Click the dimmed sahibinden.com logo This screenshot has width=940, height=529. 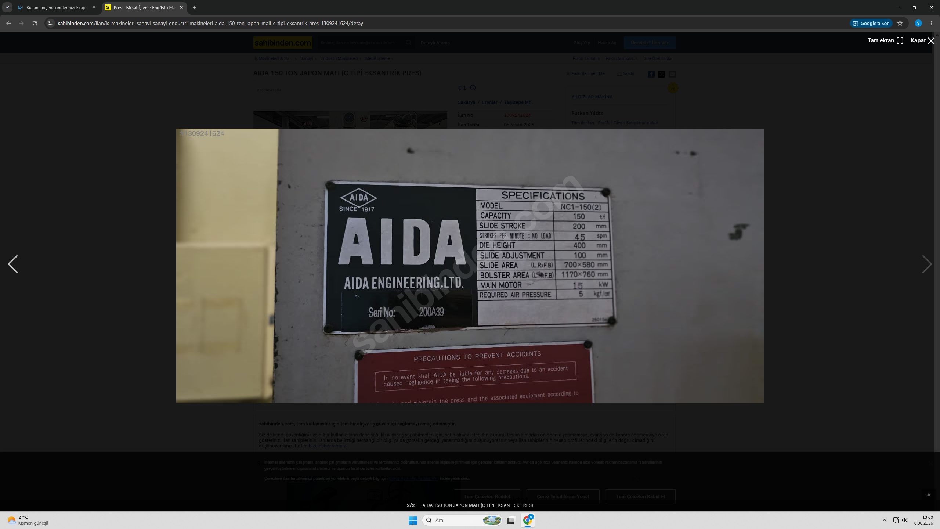pos(283,43)
